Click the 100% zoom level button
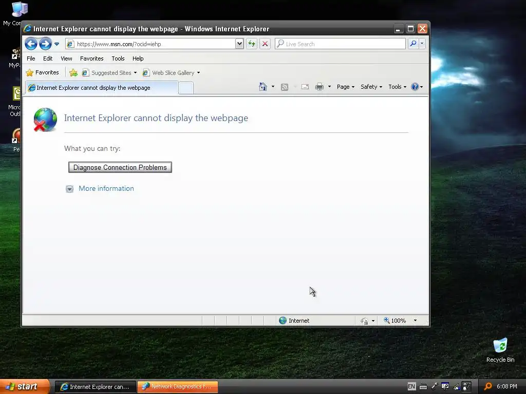 [x=395, y=321]
